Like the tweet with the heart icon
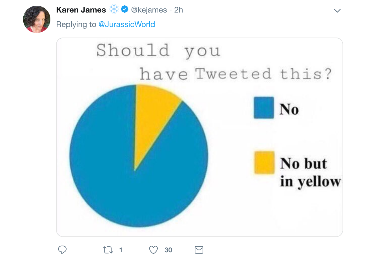 click(x=153, y=250)
